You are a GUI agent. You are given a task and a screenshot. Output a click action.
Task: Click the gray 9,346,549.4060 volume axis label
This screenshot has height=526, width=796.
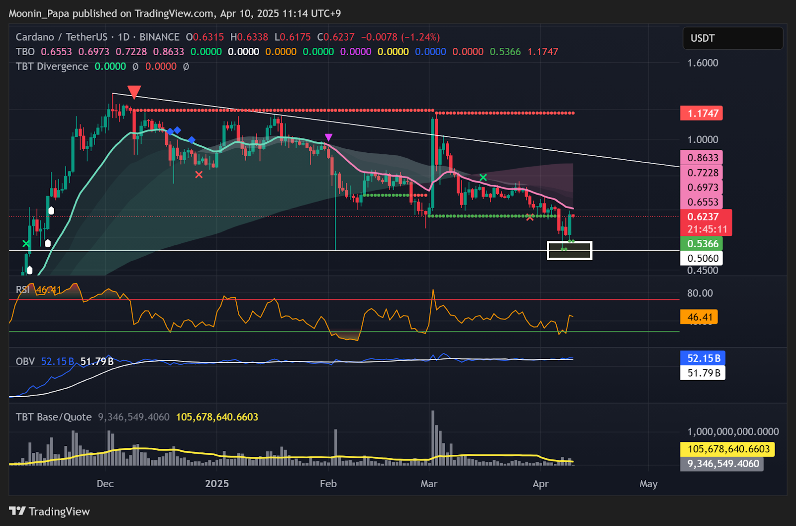coord(722,464)
